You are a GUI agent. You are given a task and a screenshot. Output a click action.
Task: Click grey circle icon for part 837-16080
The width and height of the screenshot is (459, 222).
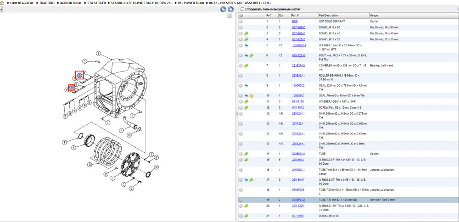pos(241,27)
